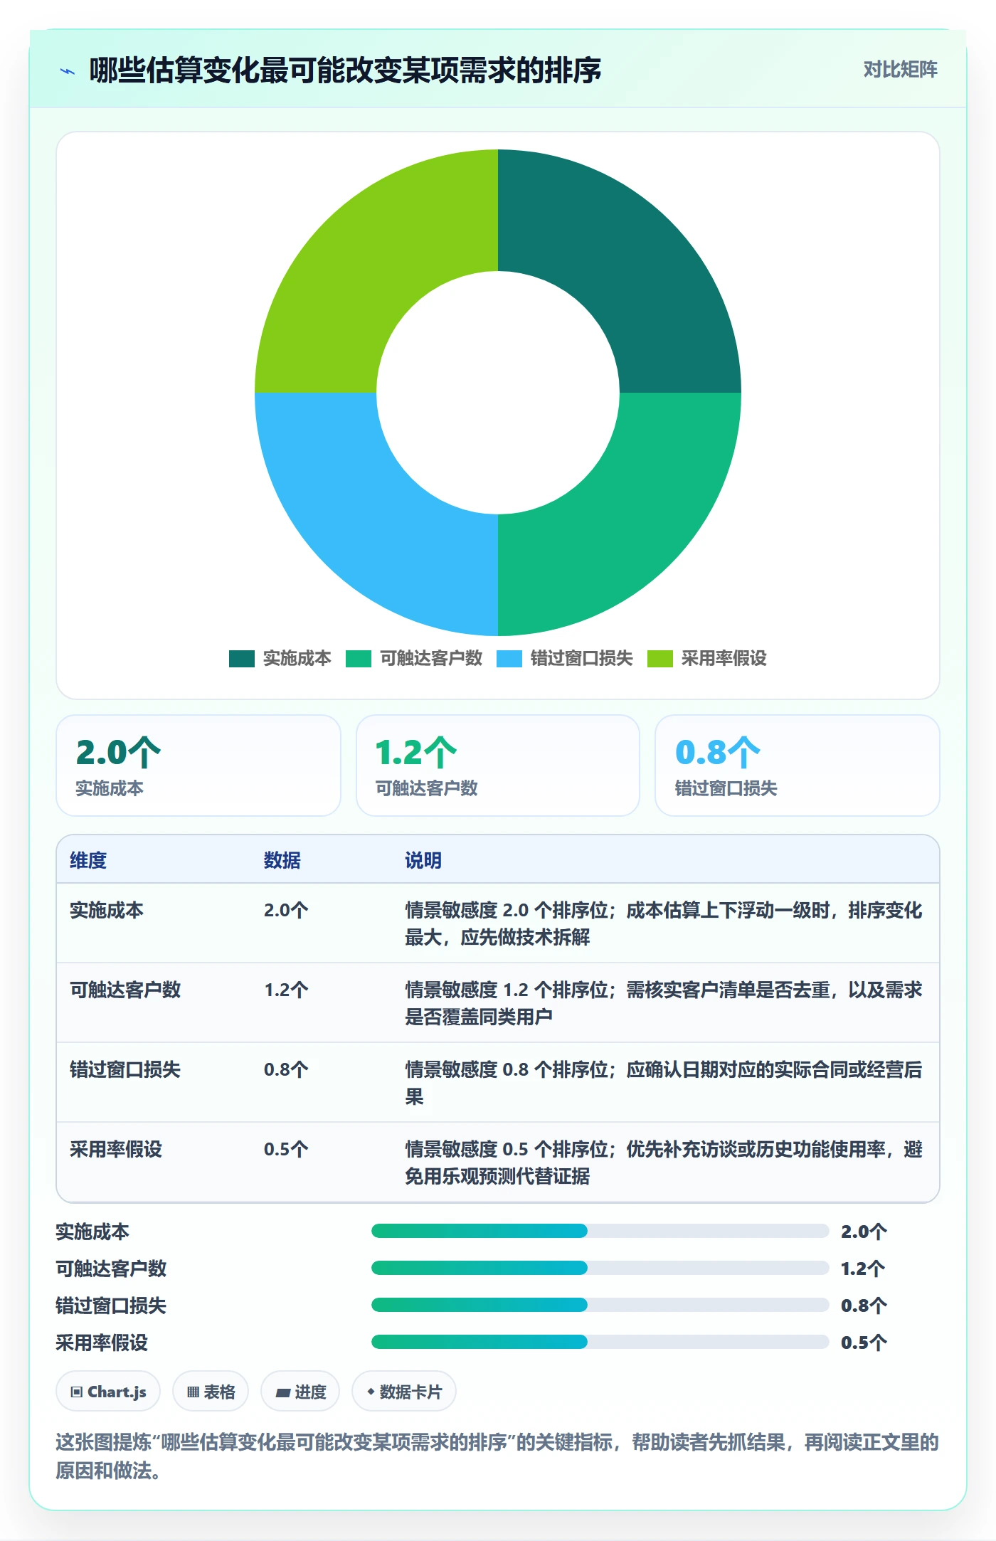Screen dimensions: 996x1541
Task: Select the dark teal donut segment
Action: pos(626,263)
